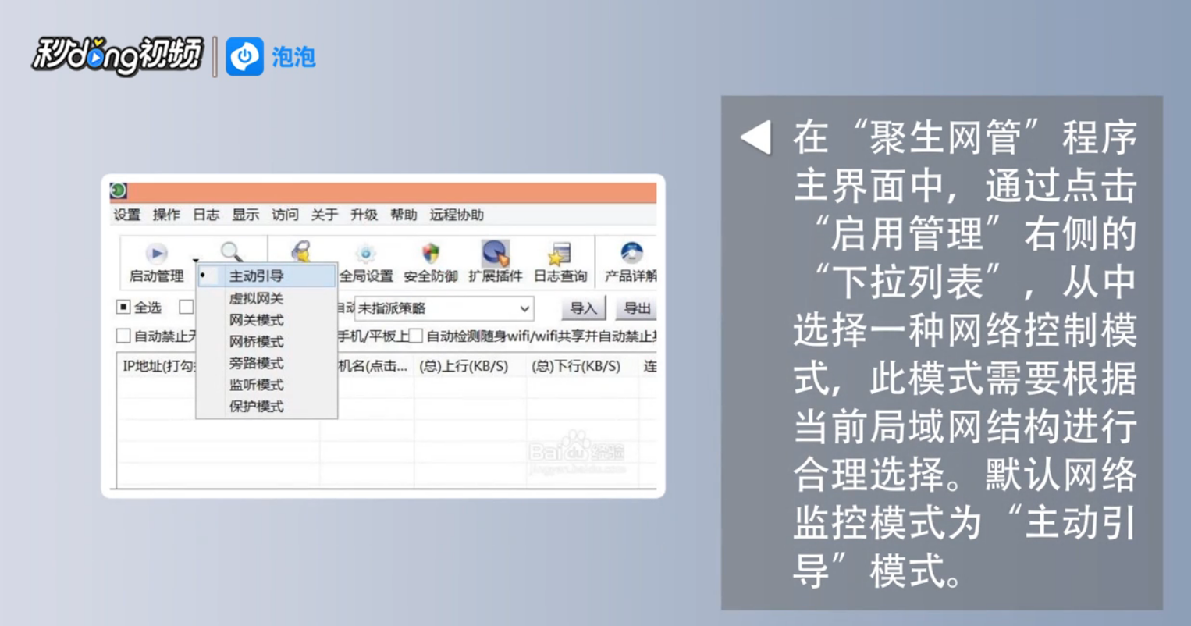Enable 自动检测随身wifi checkbox

[x=416, y=336]
